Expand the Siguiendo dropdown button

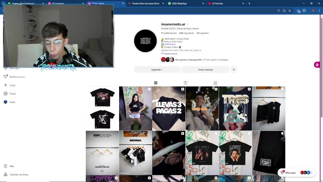coord(157,70)
